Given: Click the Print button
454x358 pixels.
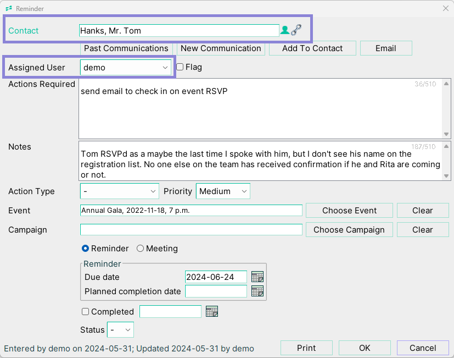Looking at the screenshot, I should [306, 348].
